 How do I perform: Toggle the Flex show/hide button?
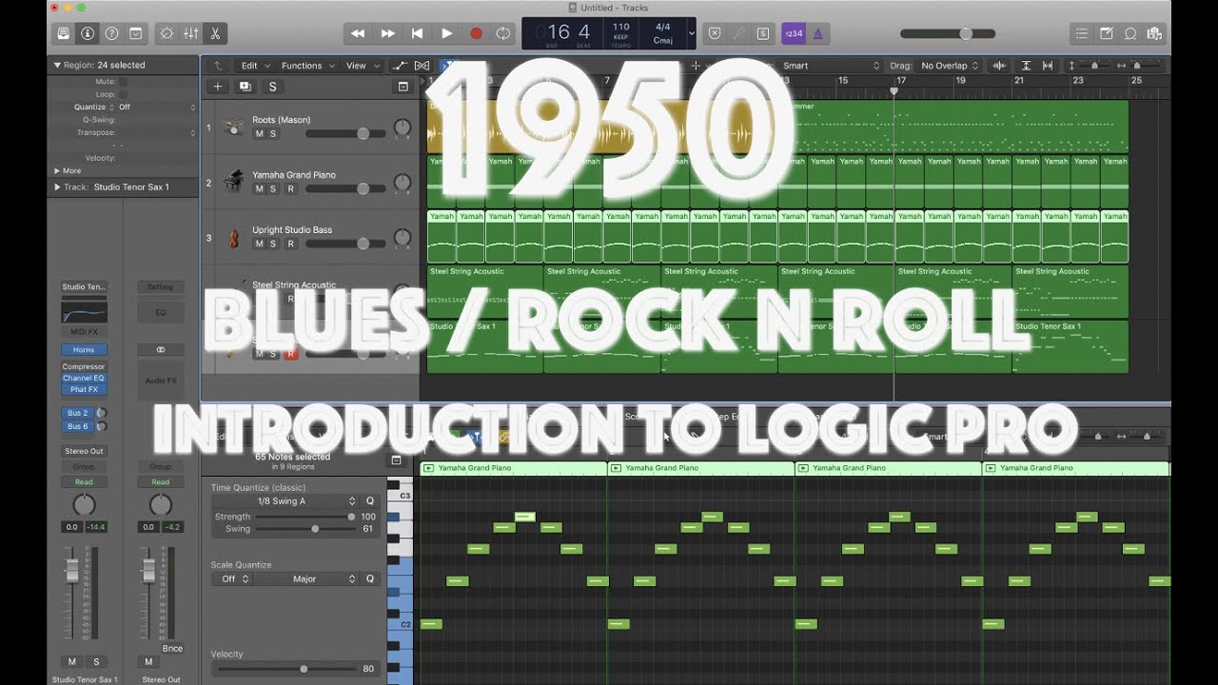(x=422, y=66)
